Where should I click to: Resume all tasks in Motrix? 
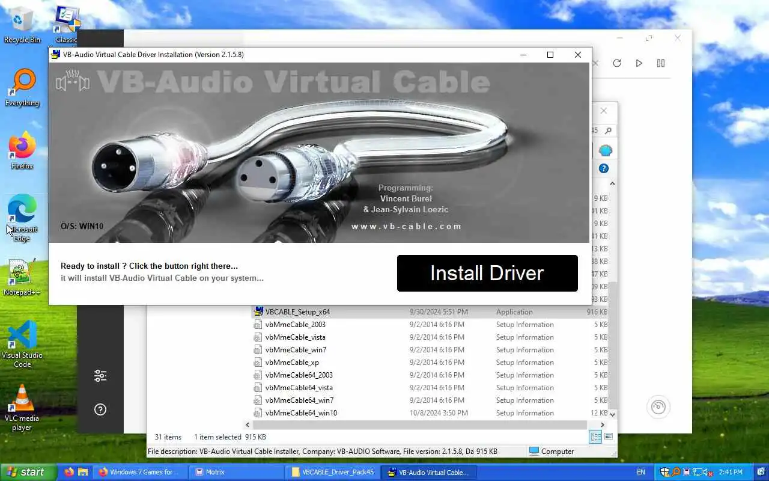click(639, 63)
